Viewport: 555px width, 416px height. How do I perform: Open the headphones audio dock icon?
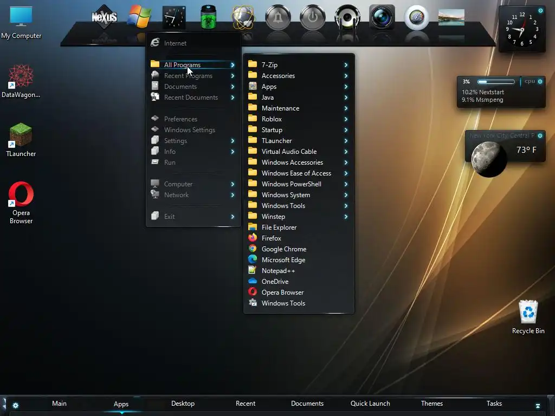click(347, 17)
